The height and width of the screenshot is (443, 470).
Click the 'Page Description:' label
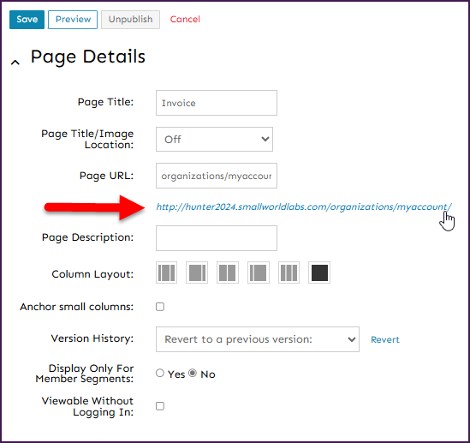tap(87, 237)
